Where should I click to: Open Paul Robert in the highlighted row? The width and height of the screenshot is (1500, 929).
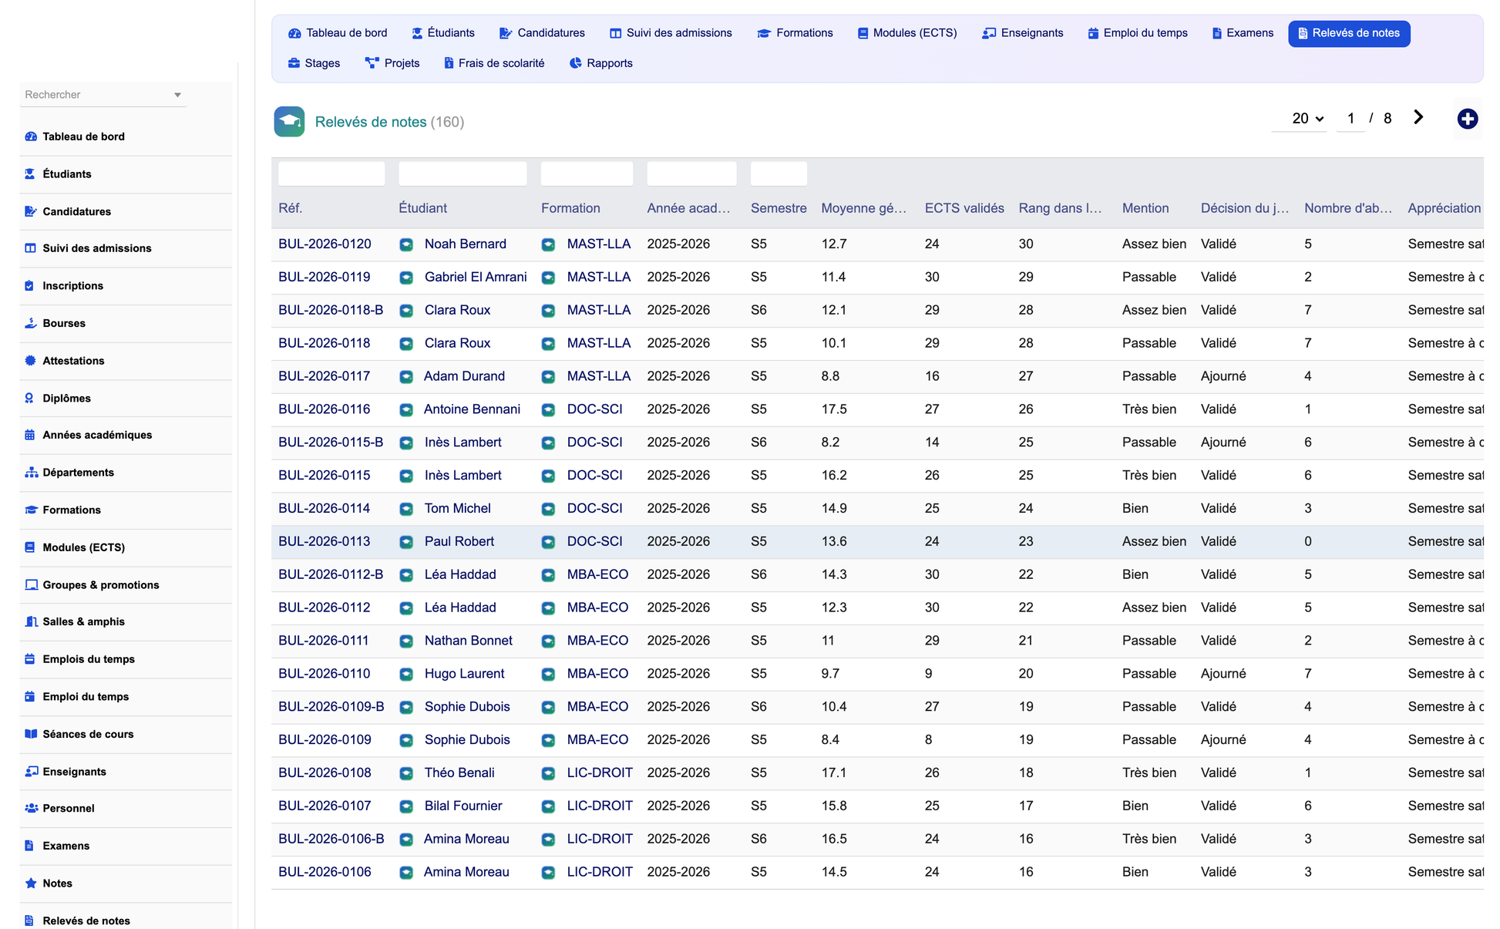(x=459, y=542)
